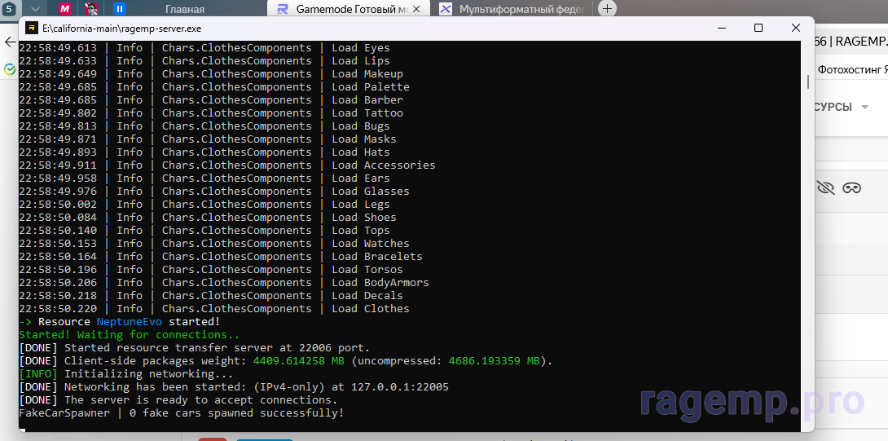Viewport: 888px width, 441px height.
Task: Click the browser back arrow
Action: pos(9,42)
